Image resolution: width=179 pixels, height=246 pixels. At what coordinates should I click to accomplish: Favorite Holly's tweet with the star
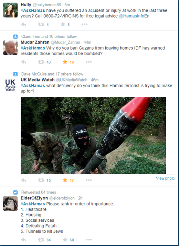click(63, 24)
